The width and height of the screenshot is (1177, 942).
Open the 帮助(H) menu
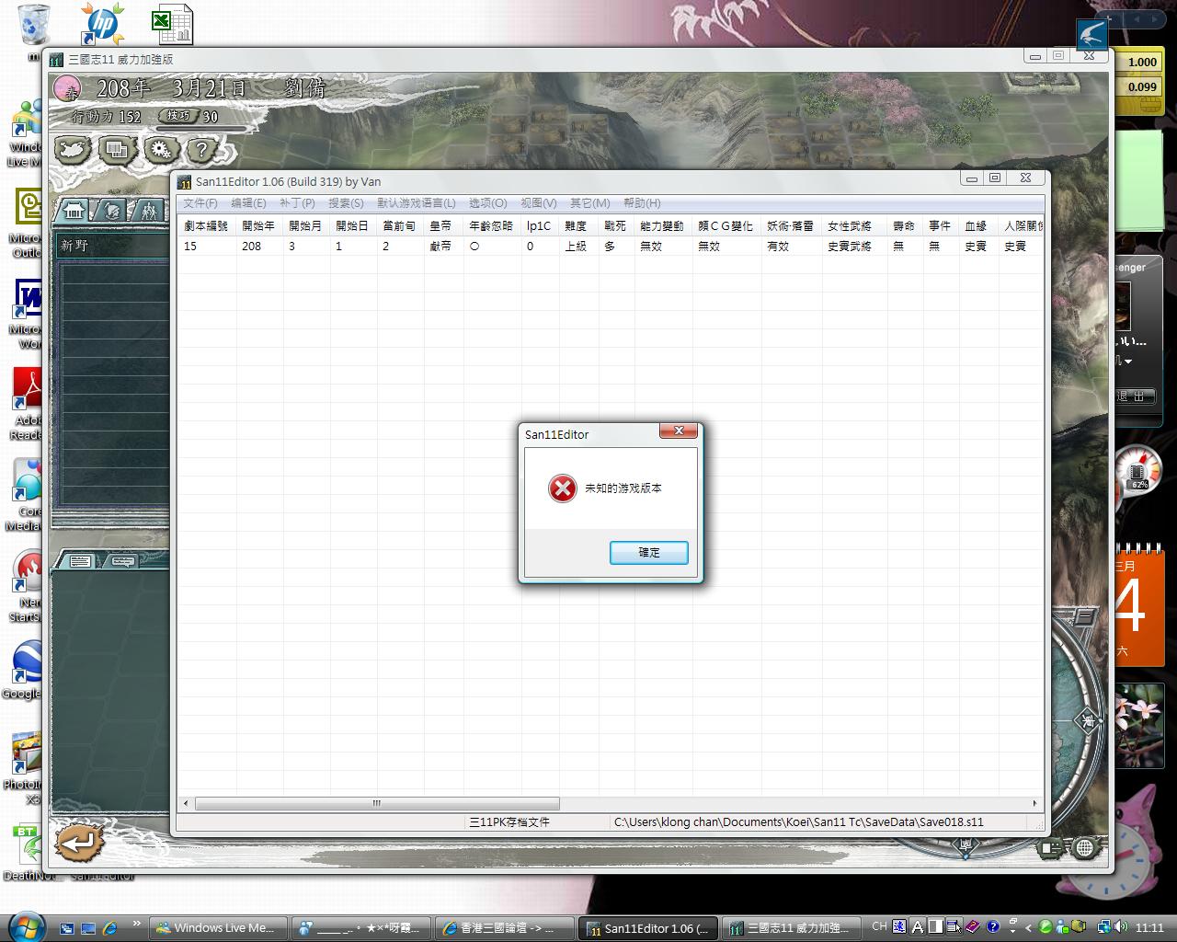click(x=642, y=203)
